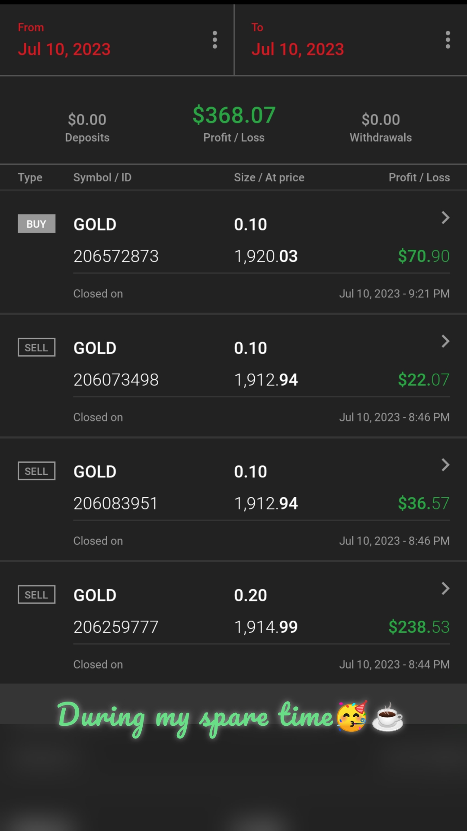467x831 pixels.
Task: Open trade ID 206259777 row
Action: tap(116, 627)
